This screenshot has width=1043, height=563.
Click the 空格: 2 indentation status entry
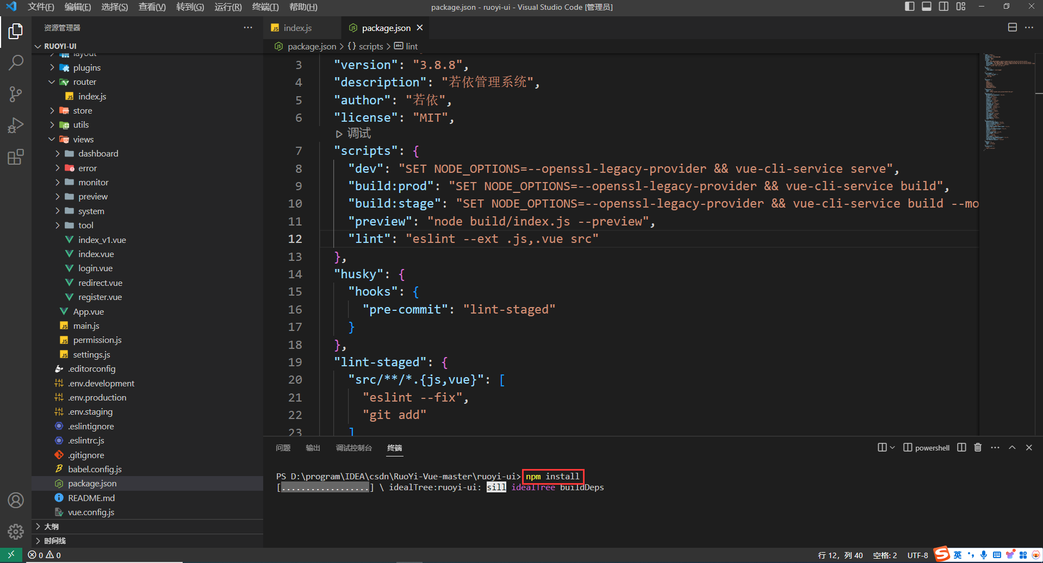pyautogui.click(x=885, y=555)
